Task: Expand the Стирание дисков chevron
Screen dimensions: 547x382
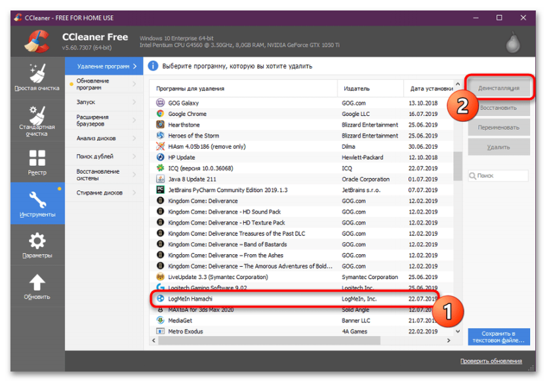Action: point(134,193)
